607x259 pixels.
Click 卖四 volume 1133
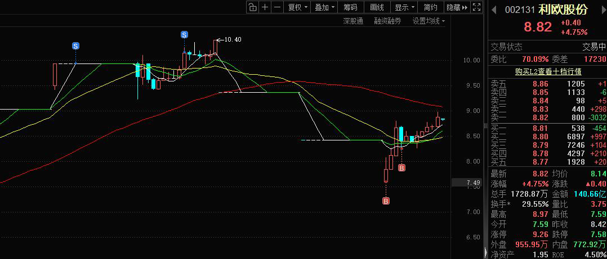[x=577, y=92]
